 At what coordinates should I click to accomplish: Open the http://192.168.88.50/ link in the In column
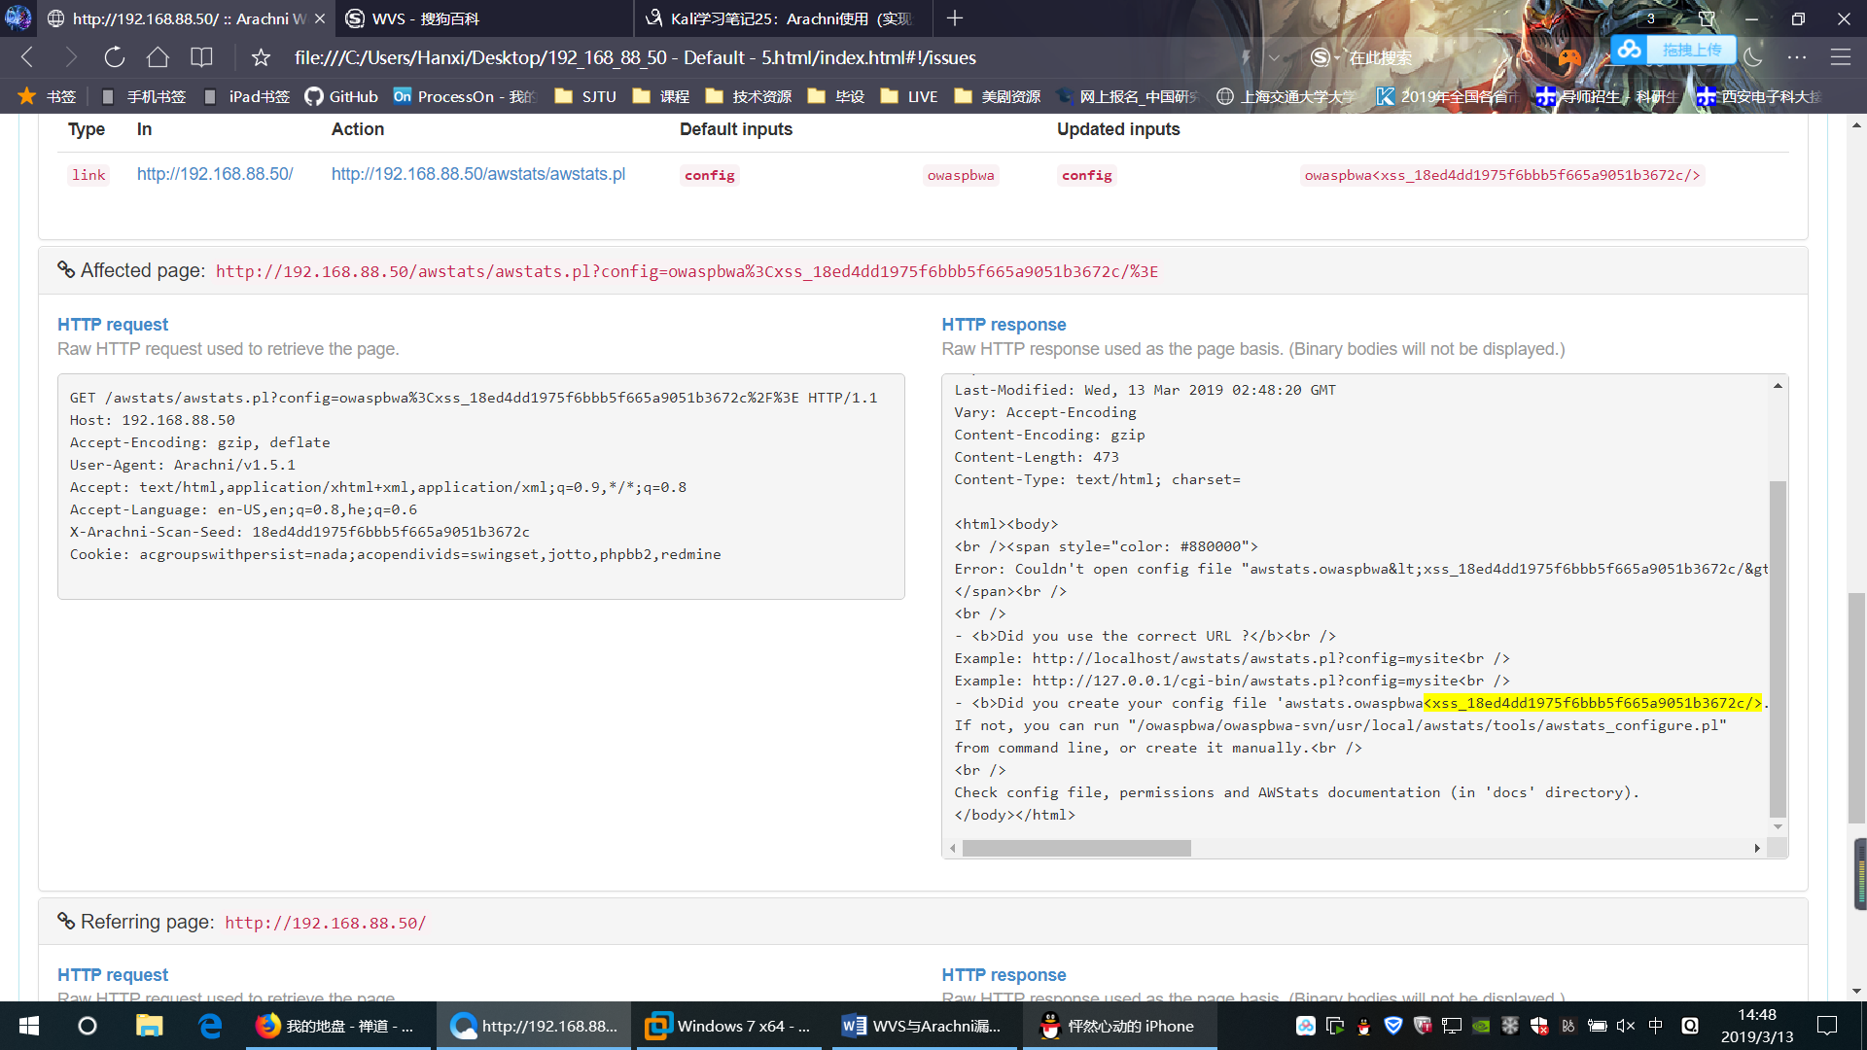215,174
